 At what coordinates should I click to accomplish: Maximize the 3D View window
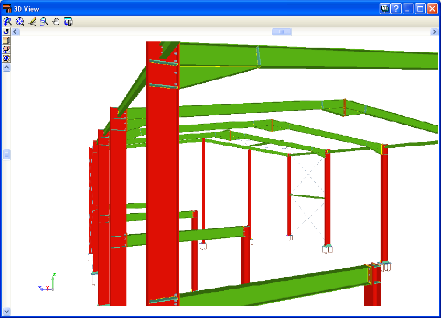point(420,9)
